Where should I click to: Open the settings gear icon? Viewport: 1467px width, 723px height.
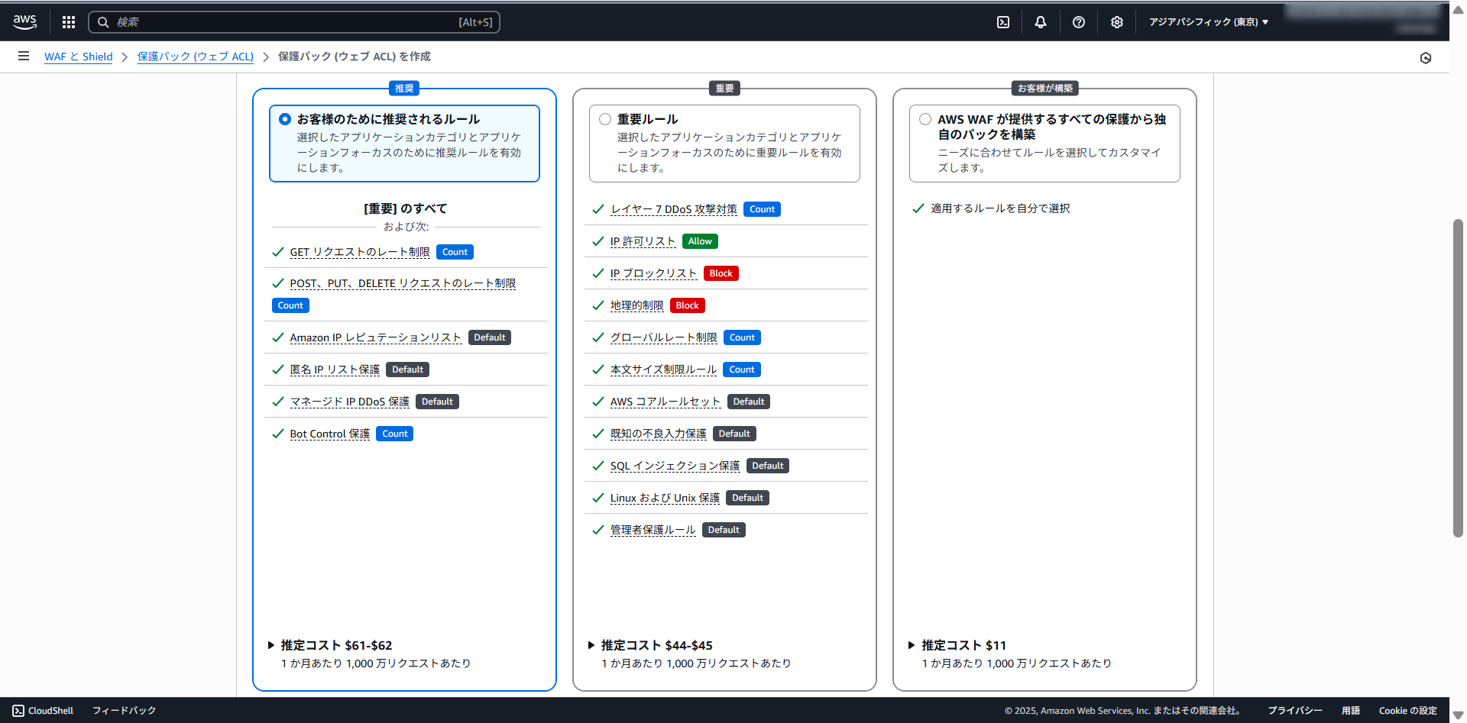click(x=1117, y=22)
